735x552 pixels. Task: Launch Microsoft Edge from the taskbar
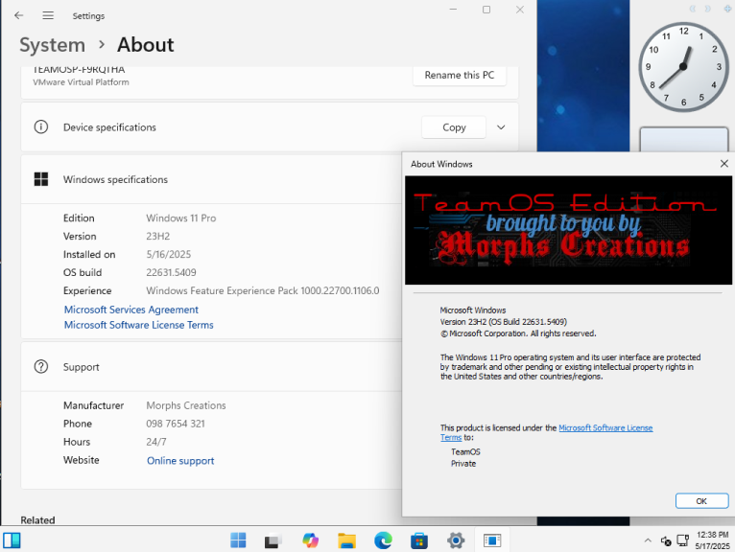383,540
